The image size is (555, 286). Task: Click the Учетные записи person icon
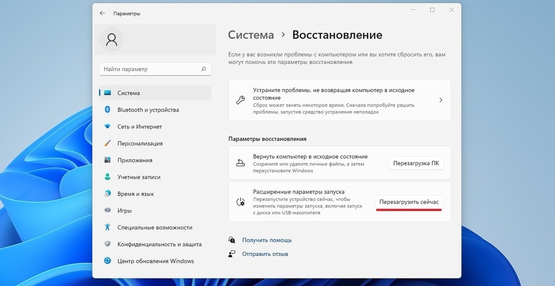[x=108, y=177]
